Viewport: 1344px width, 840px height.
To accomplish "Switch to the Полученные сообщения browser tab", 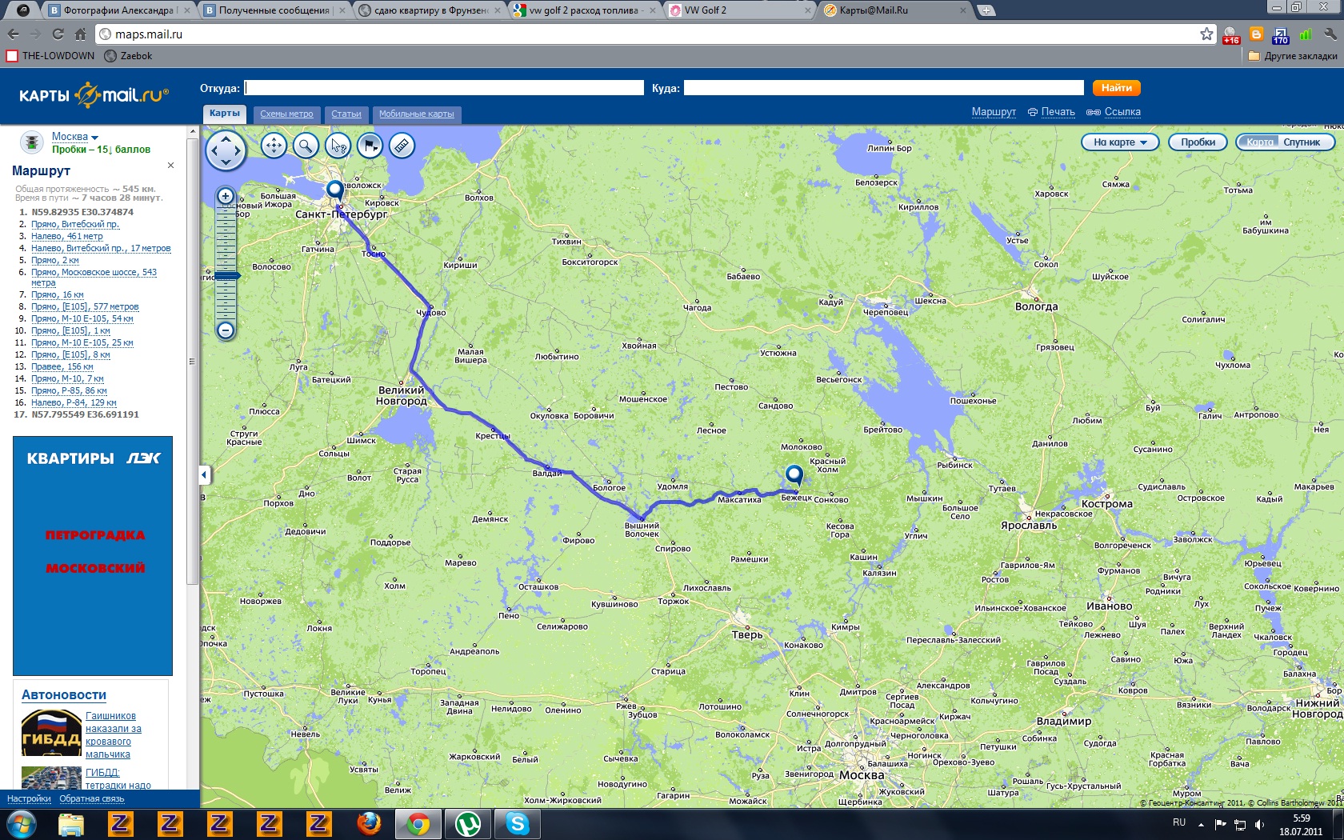I will pos(274,10).
